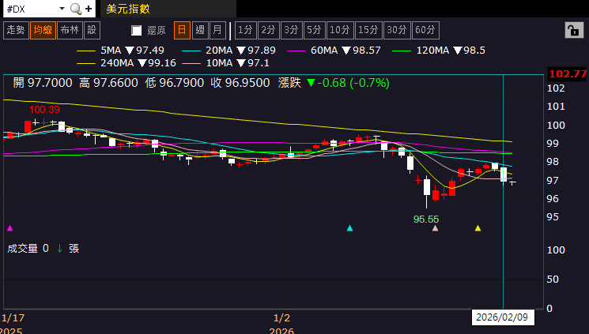Toggle the chart lock icon

[x=572, y=30]
